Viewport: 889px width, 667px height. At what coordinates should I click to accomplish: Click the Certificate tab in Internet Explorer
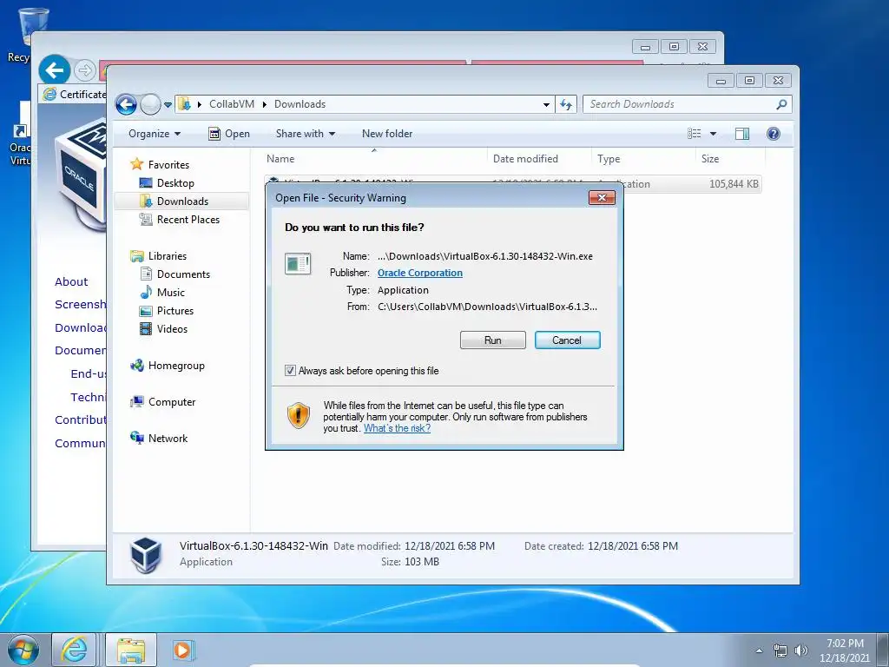(74, 94)
